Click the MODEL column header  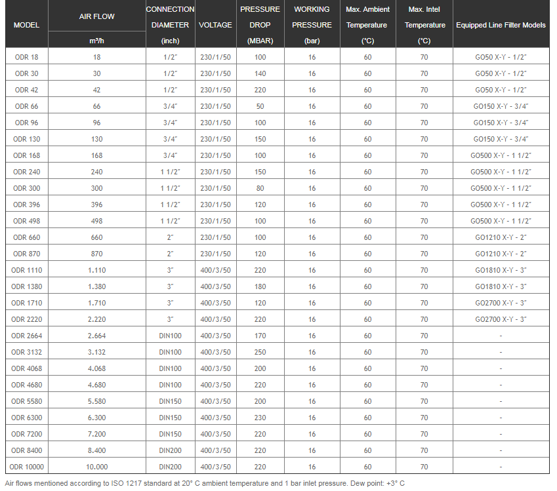[26, 25]
